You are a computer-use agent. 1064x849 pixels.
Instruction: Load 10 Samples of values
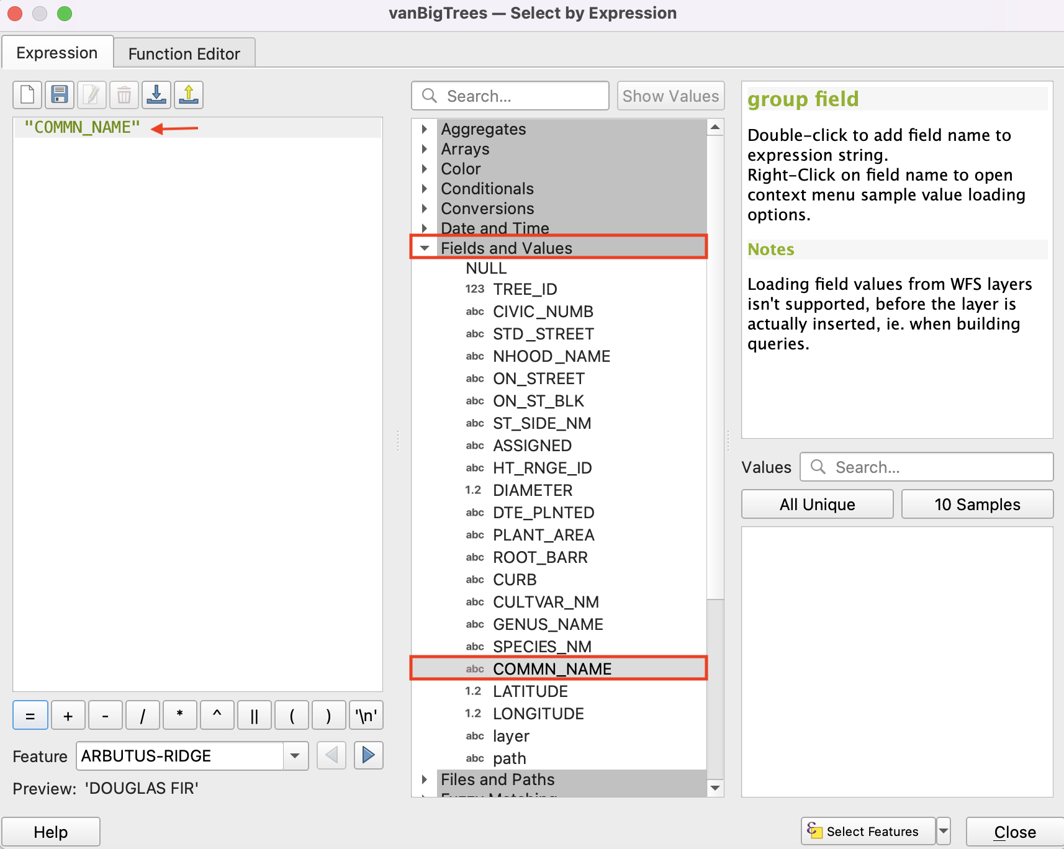977,504
